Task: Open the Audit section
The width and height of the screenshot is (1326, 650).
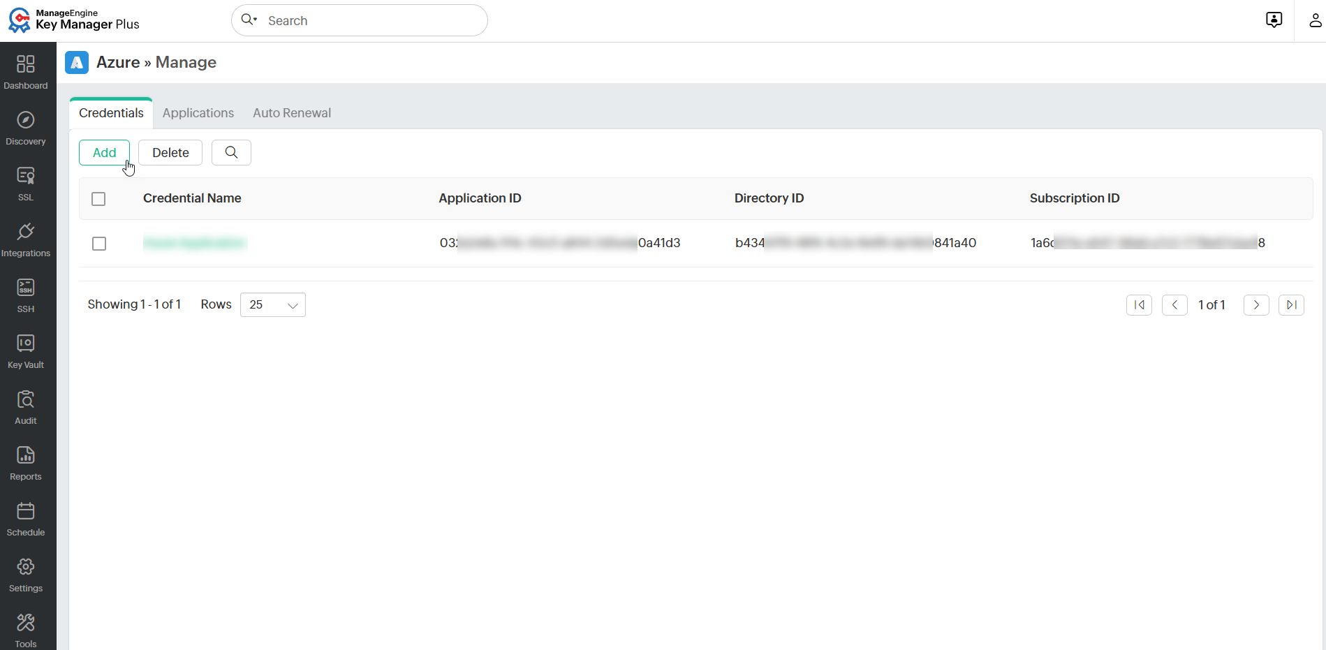Action: pos(26,407)
